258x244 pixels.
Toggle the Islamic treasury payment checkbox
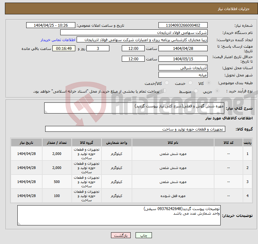164,90
